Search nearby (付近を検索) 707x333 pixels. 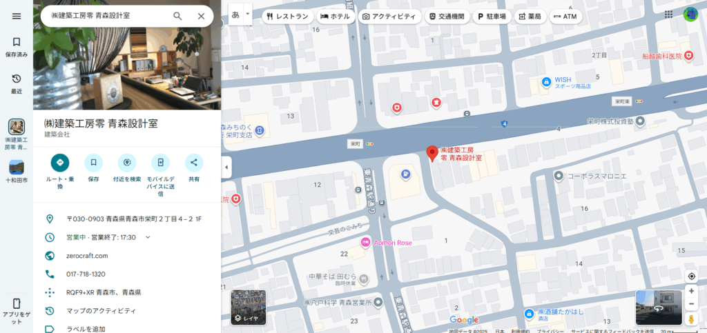(127, 168)
